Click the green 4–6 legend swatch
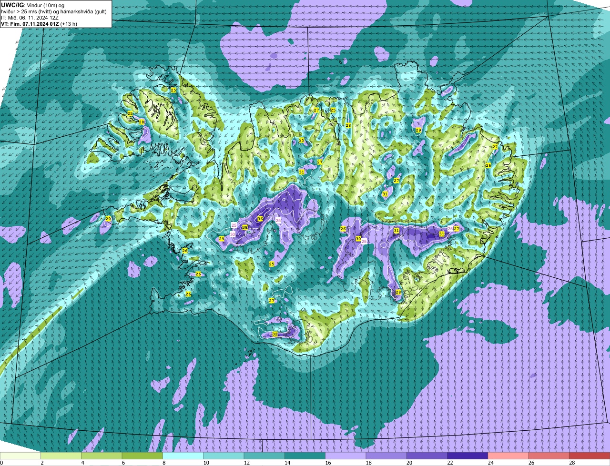This screenshot has width=610, height=466. (x=102, y=456)
